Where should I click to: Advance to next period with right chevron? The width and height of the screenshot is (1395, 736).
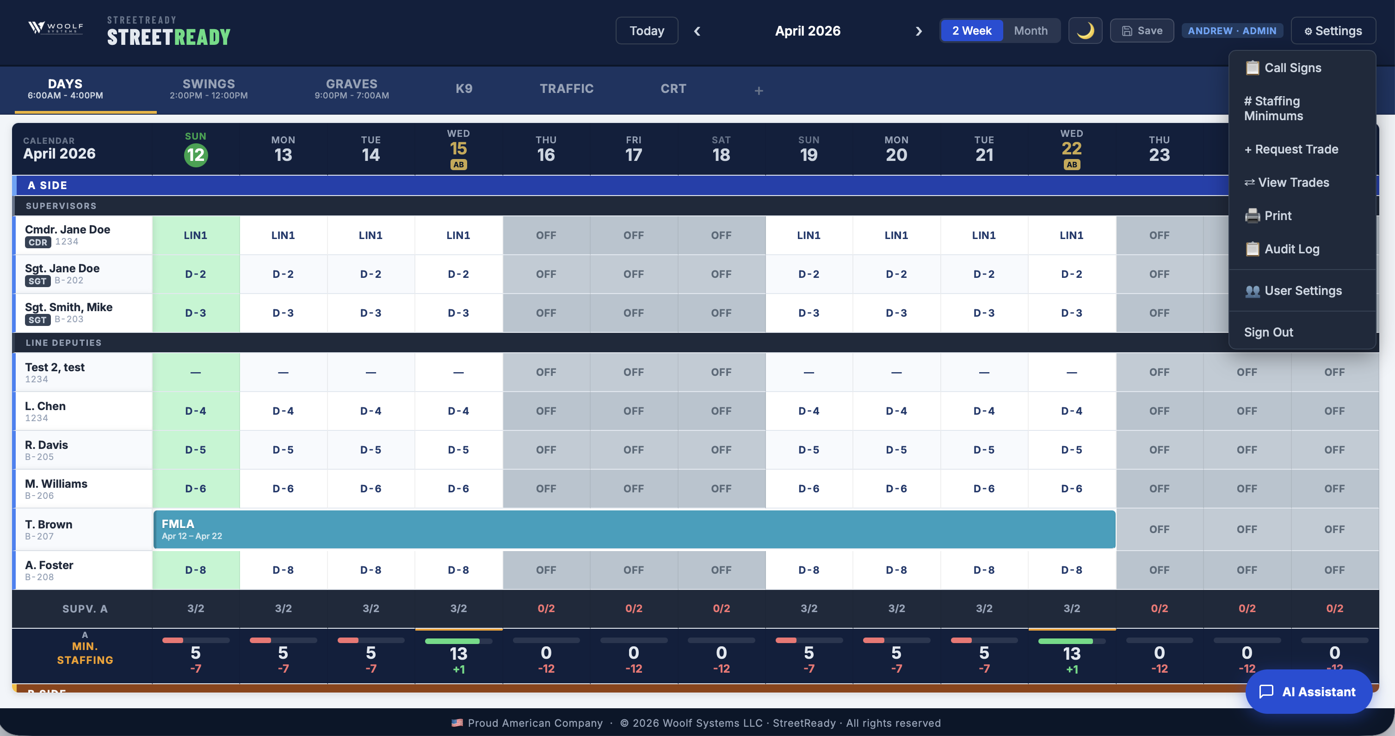pyautogui.click(x=919, y=31)
